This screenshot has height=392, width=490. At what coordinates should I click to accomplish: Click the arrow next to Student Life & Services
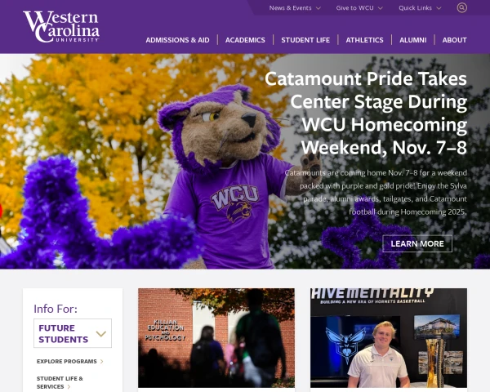pyautogui.click(x=69, y=386)
